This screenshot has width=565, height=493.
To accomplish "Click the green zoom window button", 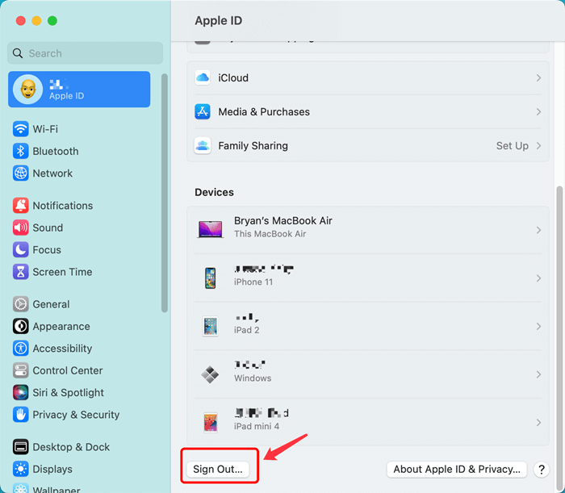I will click(52, 20).
